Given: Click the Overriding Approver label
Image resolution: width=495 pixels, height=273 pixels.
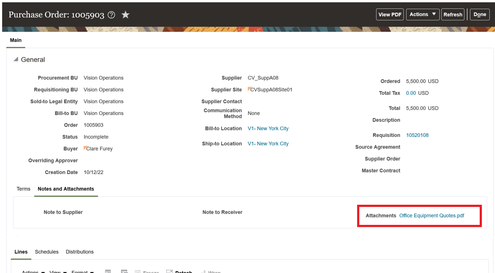Looking at the screenshot, I should (53, 160).
